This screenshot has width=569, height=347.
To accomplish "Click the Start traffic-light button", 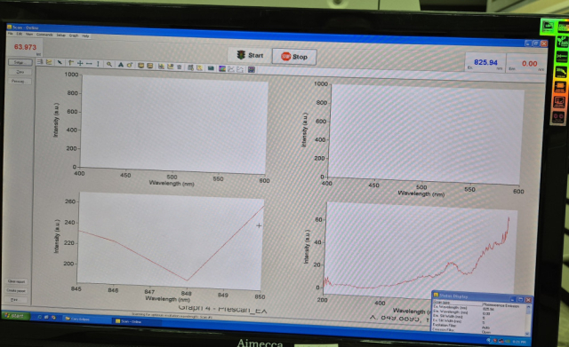I will click(x=249, y=55).
